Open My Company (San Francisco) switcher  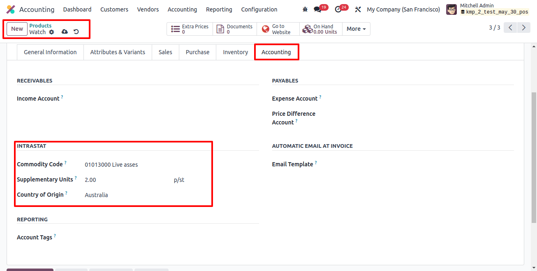[x=403, y=9]
